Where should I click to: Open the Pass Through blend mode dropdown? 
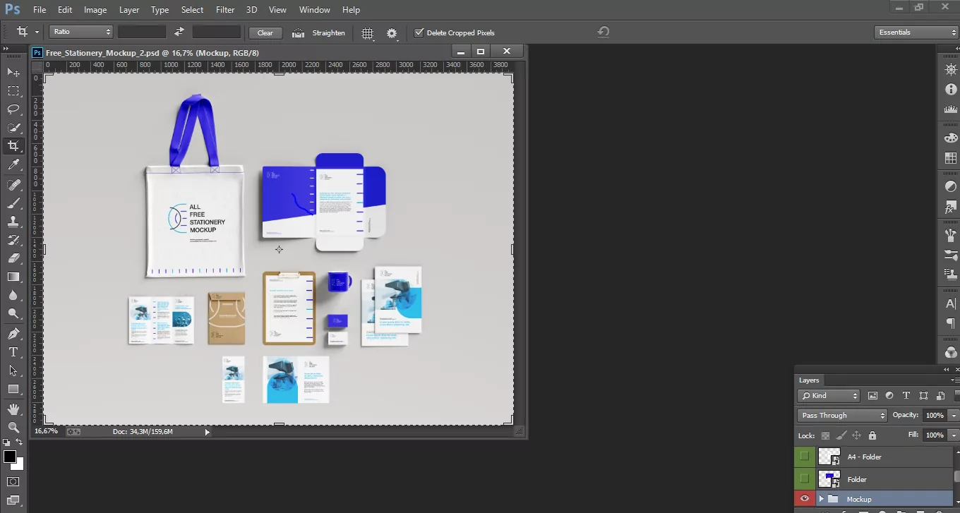(841, 416)
